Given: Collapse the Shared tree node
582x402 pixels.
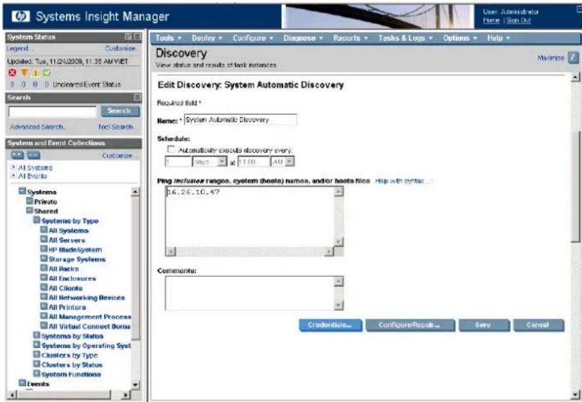Looking at the screenshot, I should coord(30,211).
